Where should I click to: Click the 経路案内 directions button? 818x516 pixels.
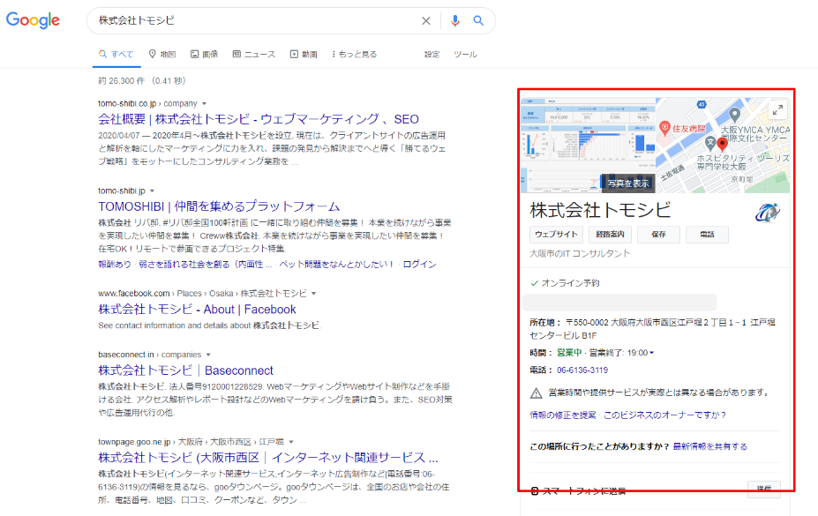[x=610, y=235]
